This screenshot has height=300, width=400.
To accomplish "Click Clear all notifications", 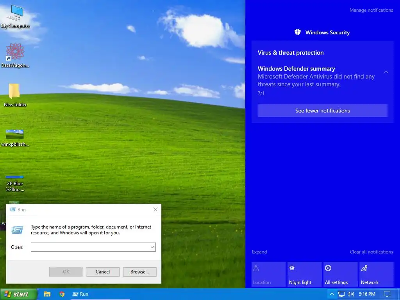I will pos(371,252).
